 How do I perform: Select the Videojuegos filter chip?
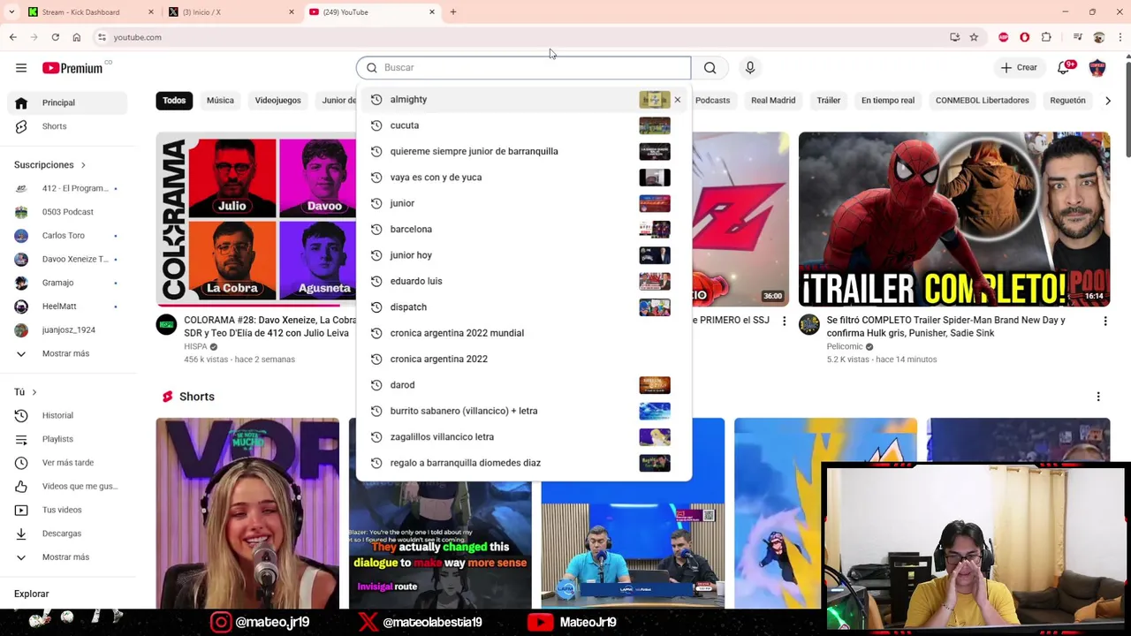click(277, 100)
